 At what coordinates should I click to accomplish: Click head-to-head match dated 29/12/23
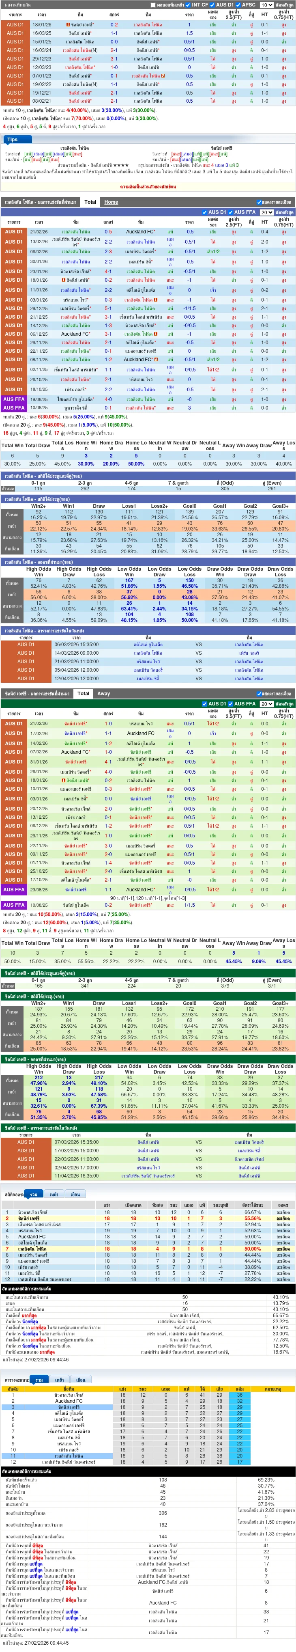click(x=148, y=58)
